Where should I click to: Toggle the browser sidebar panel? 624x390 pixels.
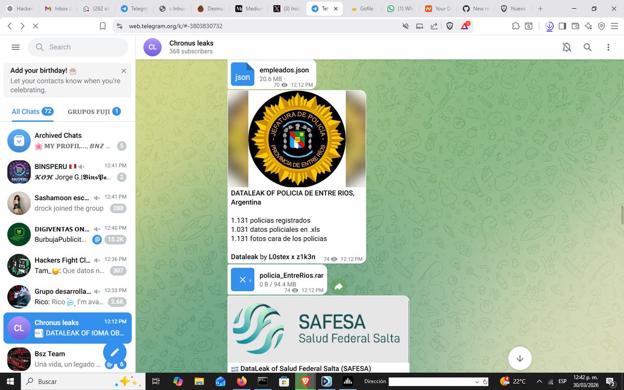pyautogui.click(x=563, y=26)
